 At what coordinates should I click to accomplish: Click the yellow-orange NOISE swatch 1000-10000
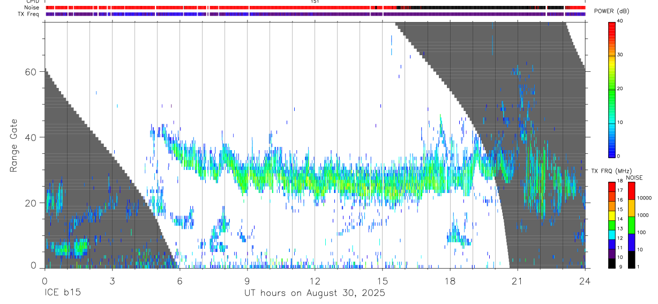coord(631,207)
